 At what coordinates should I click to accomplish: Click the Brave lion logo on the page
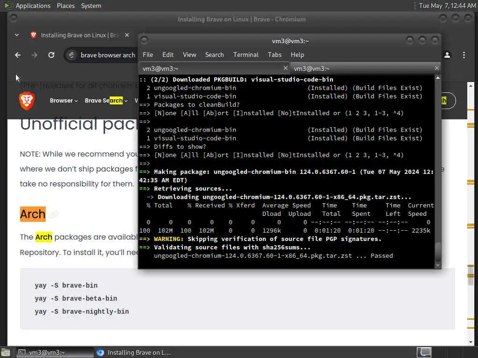tap(27, 101)
